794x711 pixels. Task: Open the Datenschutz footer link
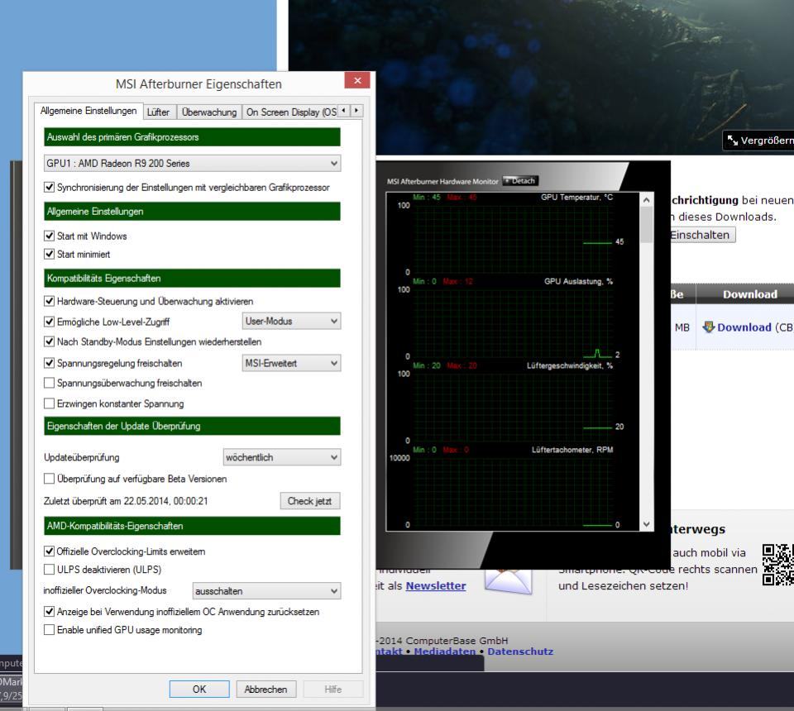click(520, 651)
